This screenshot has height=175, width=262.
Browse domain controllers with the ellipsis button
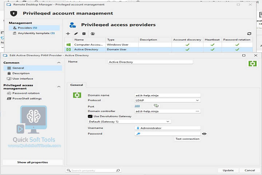click(x=197, y=111)
